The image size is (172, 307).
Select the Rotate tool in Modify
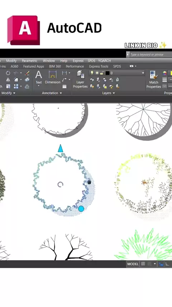(x=8, y=73)
